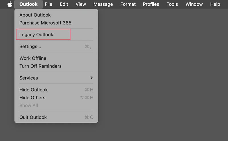Open the Message menu

coord(103,4)
